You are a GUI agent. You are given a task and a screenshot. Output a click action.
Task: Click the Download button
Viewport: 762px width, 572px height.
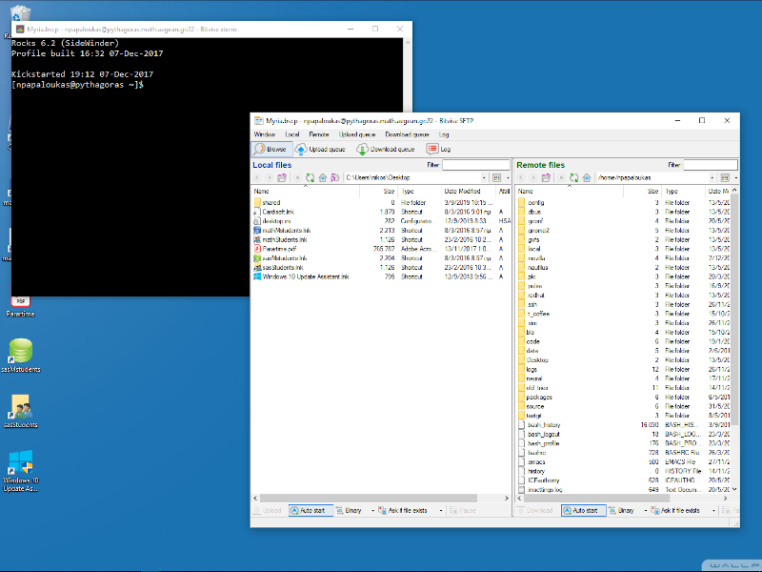click(535, 510)
